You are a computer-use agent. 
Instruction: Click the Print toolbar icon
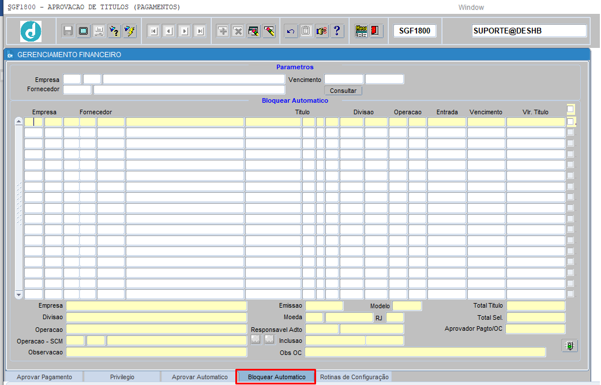[99, 31]
